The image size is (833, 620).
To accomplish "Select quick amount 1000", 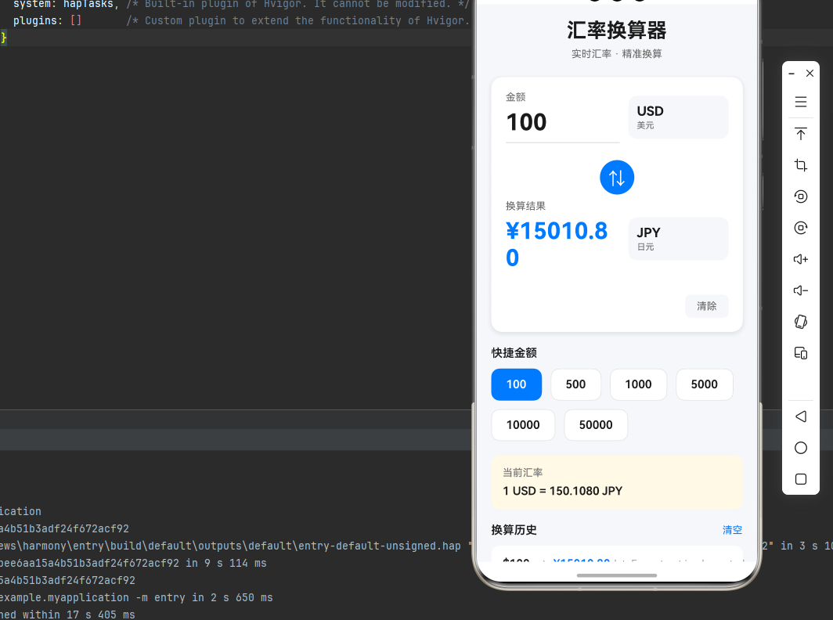I will [x=638, y=384].
